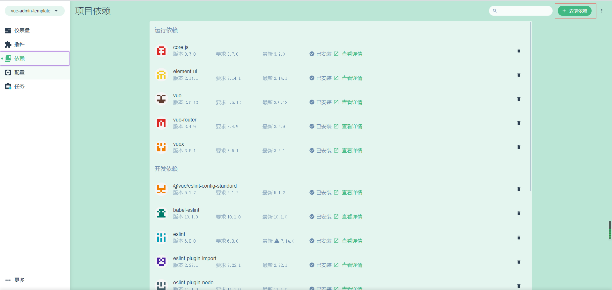Click the eslint-plugin-node avatar
612x290 pixels.
pyautogui.click(x=161, y=285)
